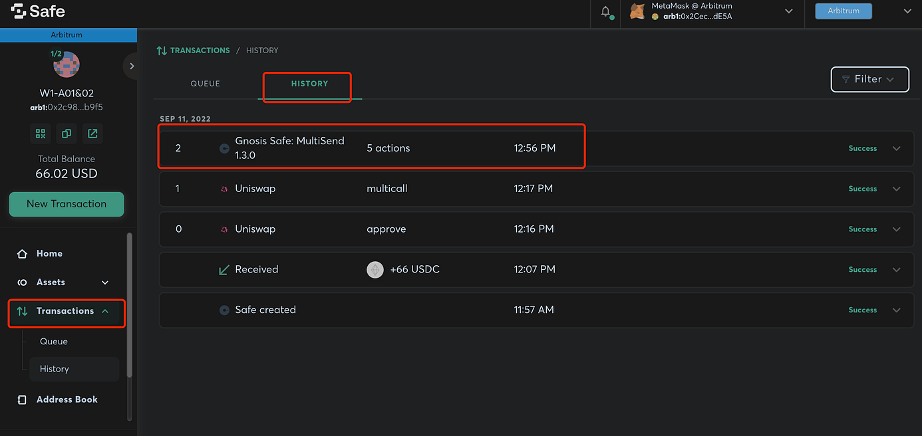Click the 'Received' label
922x436 pixels.
[x=257, y=270]
